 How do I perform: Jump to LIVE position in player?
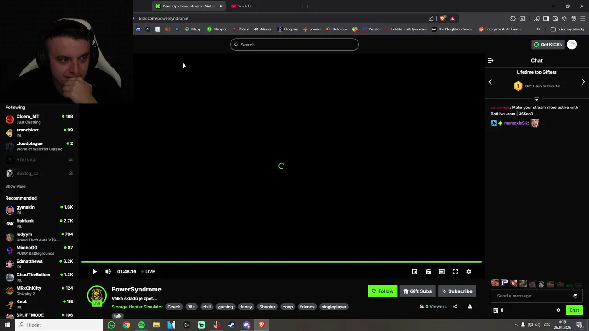(x=148, y=272)
